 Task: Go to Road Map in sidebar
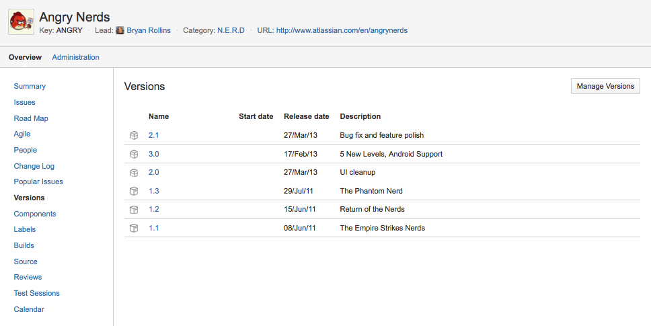31,118
